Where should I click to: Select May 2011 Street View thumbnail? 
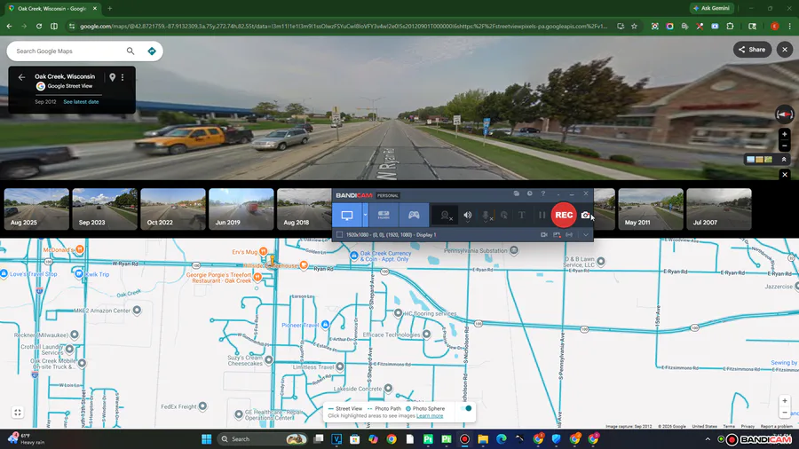tap(651, 209)
